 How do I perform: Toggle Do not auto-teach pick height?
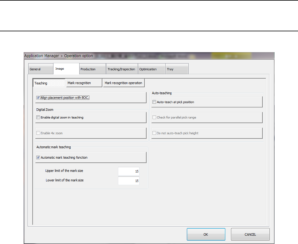154,133
